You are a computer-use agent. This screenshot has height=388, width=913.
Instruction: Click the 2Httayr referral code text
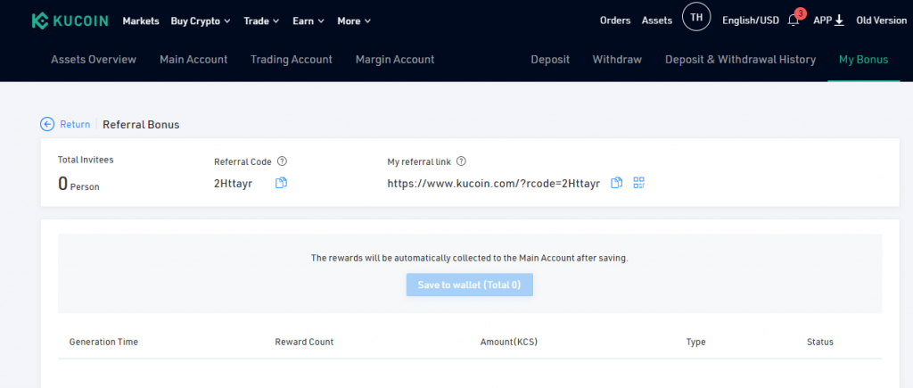234,184
